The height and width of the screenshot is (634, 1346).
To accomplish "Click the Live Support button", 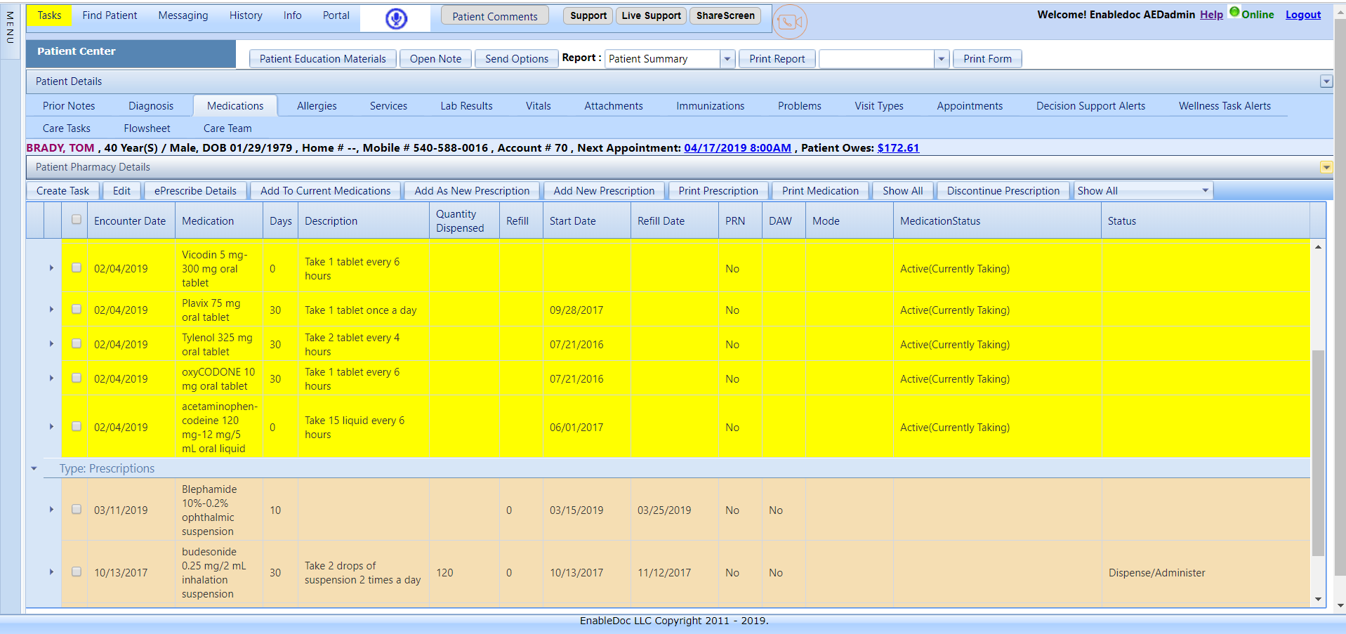I will pos(651,15).
